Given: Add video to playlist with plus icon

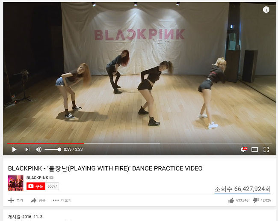Looking at the screenshot, I should point(15,200).
